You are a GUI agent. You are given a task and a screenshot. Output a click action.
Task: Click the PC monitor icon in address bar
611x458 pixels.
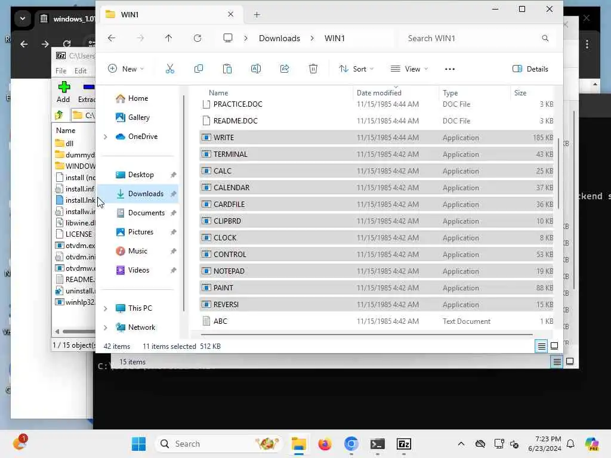pos(227,38)
